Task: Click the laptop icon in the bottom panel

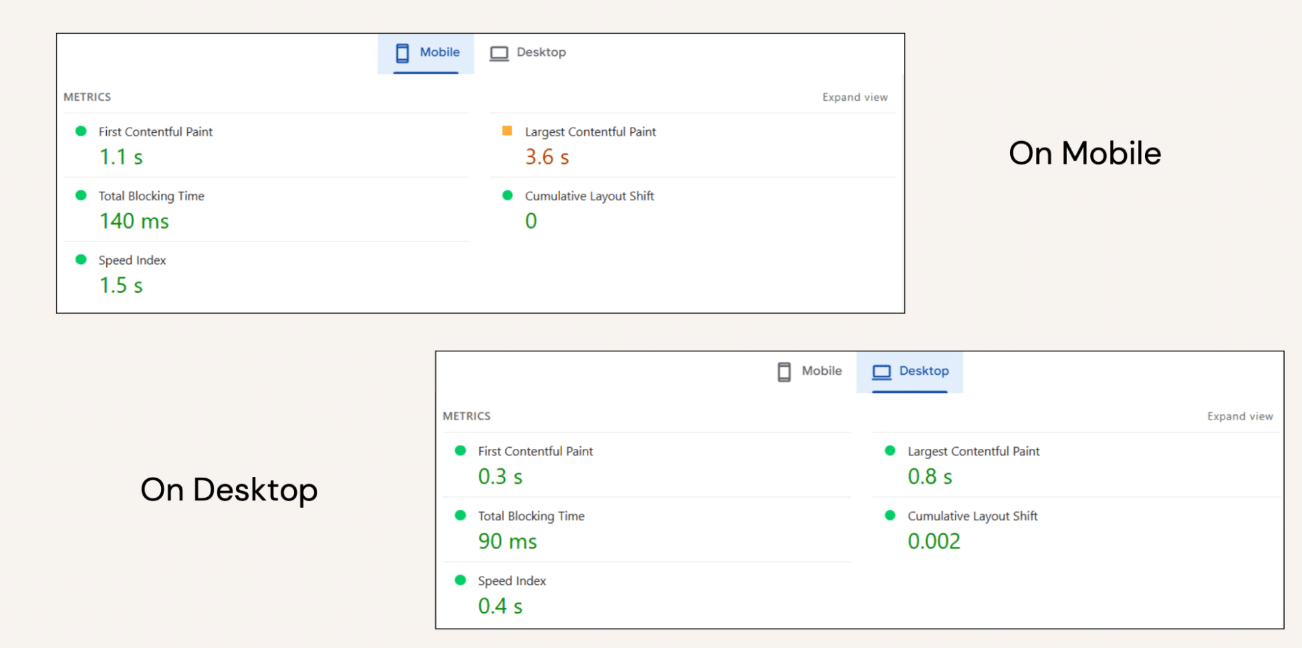Action: [881, 371]
